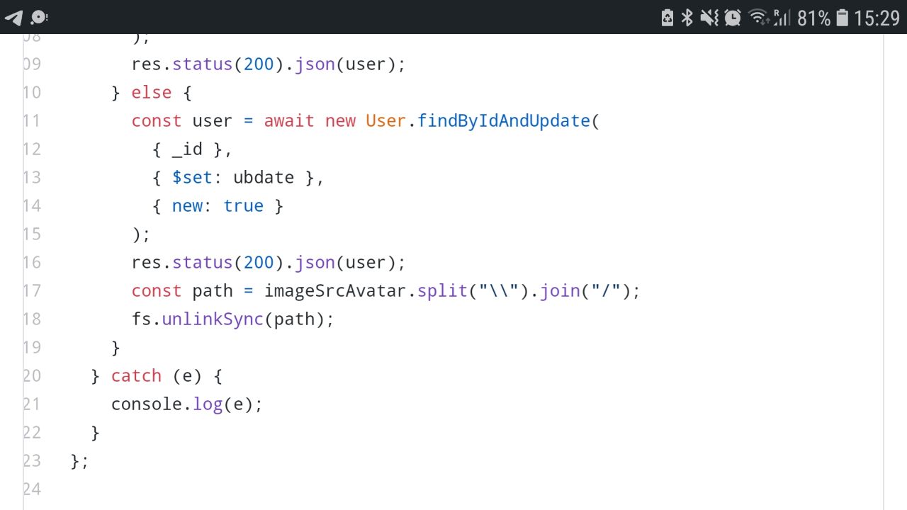Click res.status(200).json(user) on line 16
The width and height of the screenshot is (907, 510).
click(269, 263)
